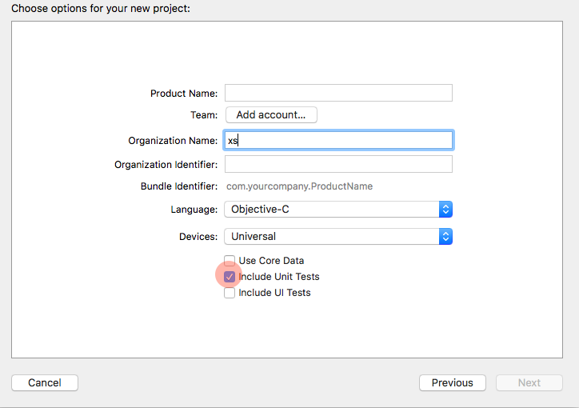Click the Product Name text field
The width and height of the screenshot is (579, 408).
tap(338, 93)
